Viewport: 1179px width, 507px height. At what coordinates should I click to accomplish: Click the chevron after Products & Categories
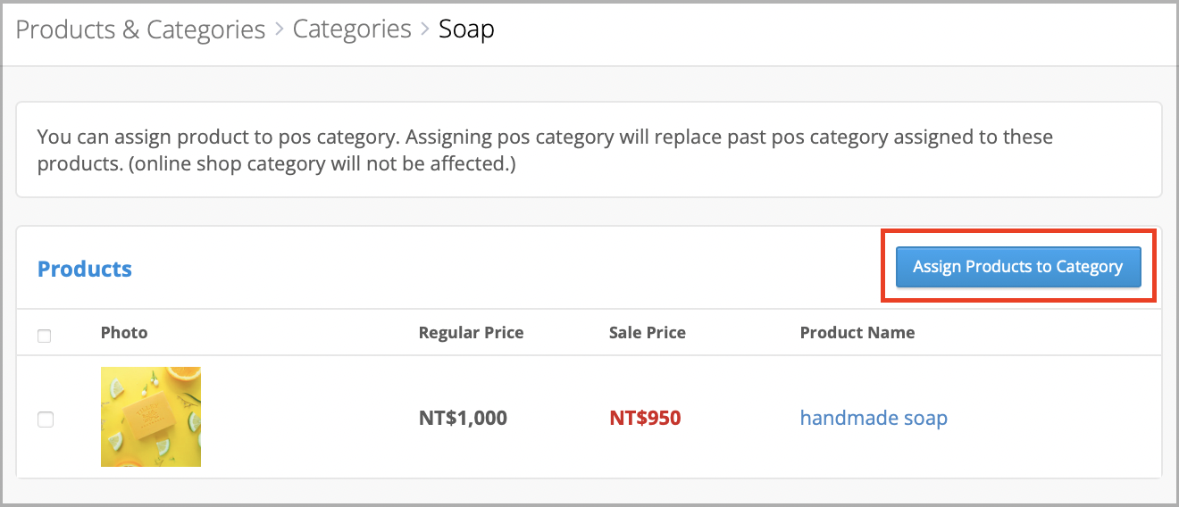point(280,29)
